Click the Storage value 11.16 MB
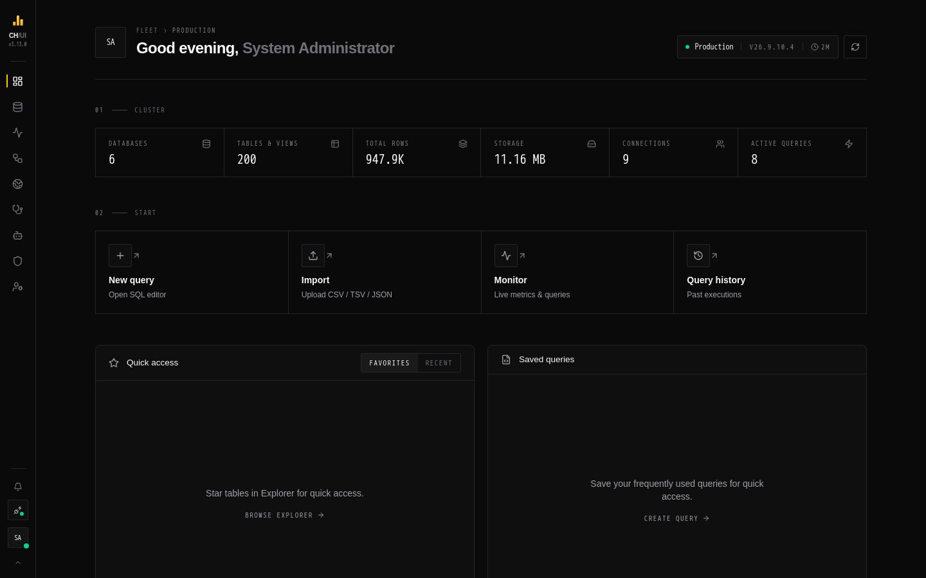This screenshot has height=578, width=926. coord(520,159)
